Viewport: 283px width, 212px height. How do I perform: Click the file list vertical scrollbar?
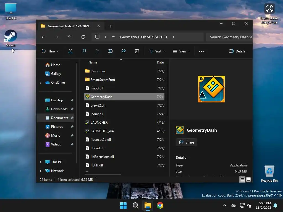[167, 90]
